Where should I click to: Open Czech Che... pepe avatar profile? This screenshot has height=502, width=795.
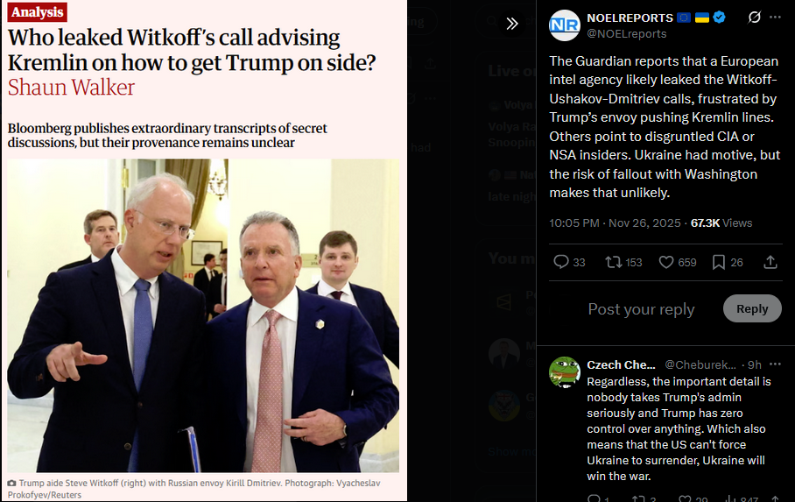565,372
